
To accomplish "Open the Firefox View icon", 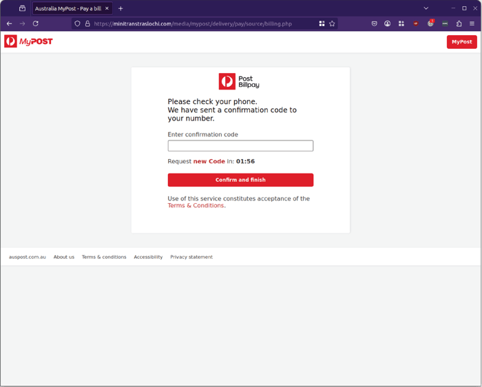I will [x=22, y=8].
